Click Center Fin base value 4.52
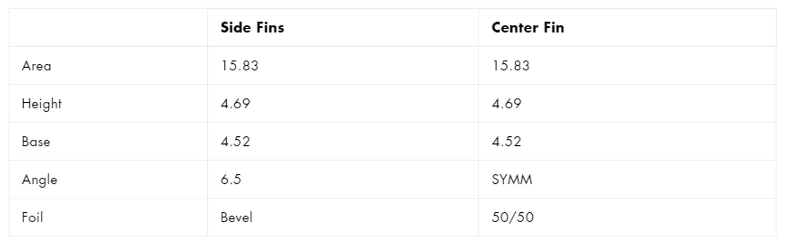The height and width of the screenshot is (250, 791). point(506,142)
